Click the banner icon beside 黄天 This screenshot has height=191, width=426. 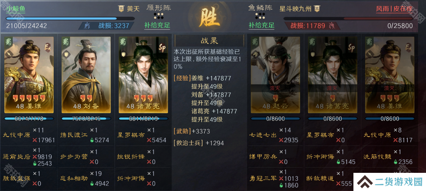(121, 9)
